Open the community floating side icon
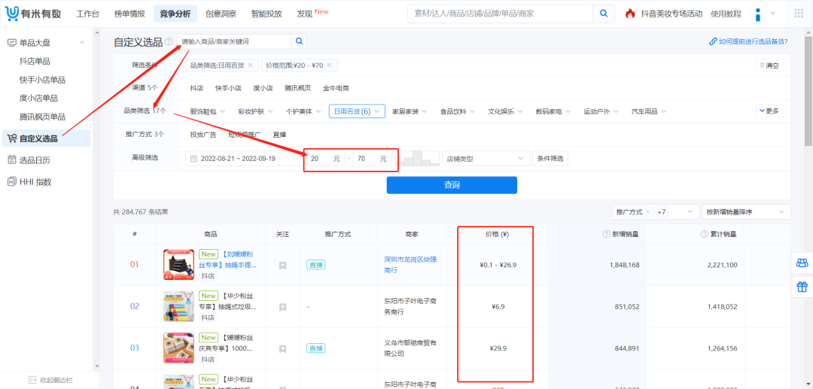 802,263
